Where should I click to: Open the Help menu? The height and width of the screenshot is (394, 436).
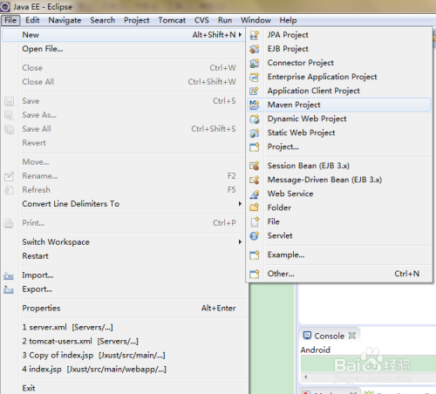coord(288,20)
